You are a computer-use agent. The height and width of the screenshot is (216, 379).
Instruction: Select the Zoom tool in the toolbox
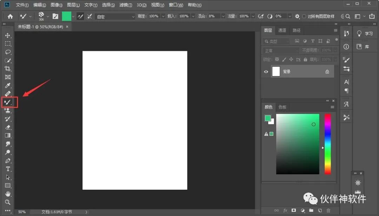tap(8, 202)
